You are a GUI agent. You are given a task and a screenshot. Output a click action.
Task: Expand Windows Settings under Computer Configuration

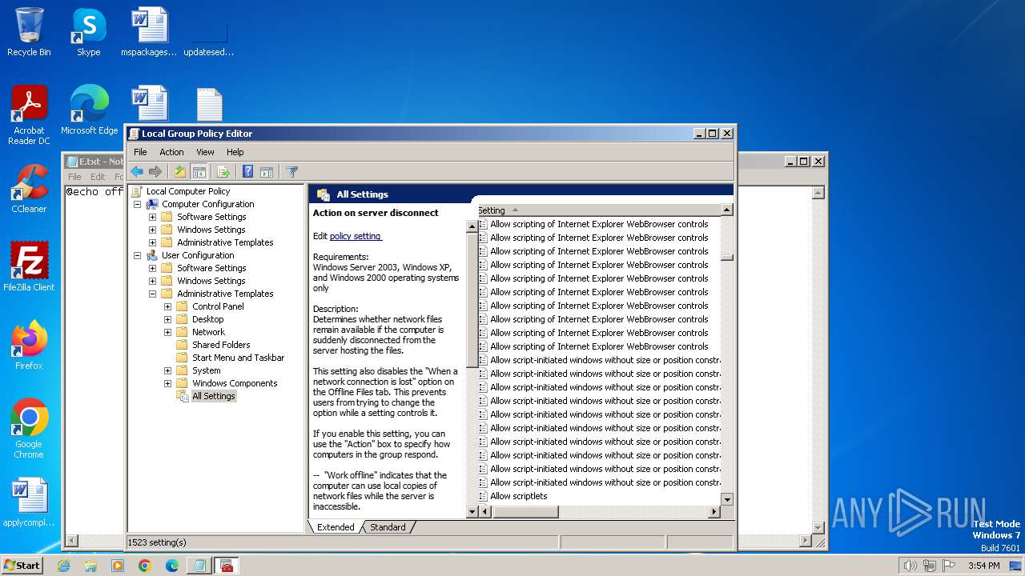coord(152,230)
